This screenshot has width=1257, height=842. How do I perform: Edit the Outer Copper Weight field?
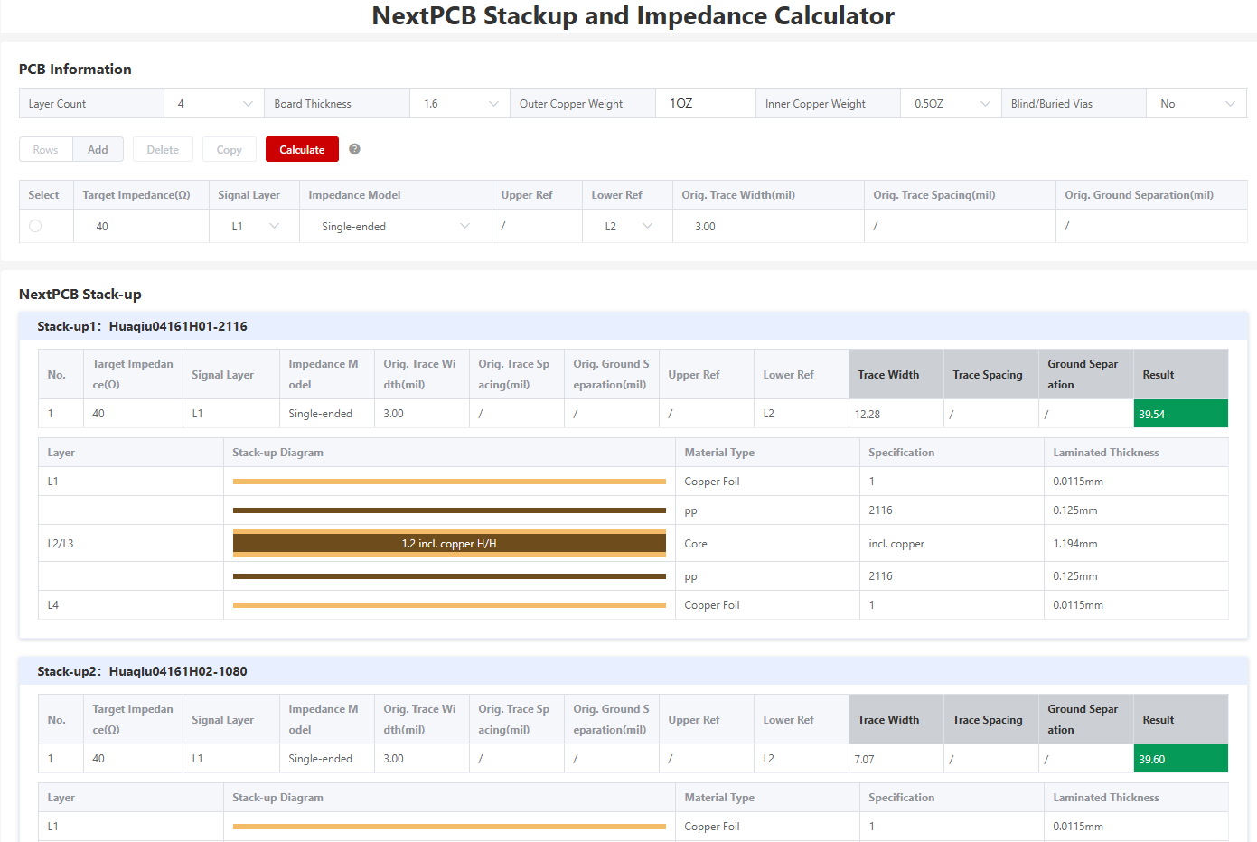click(x=705, y=104)
